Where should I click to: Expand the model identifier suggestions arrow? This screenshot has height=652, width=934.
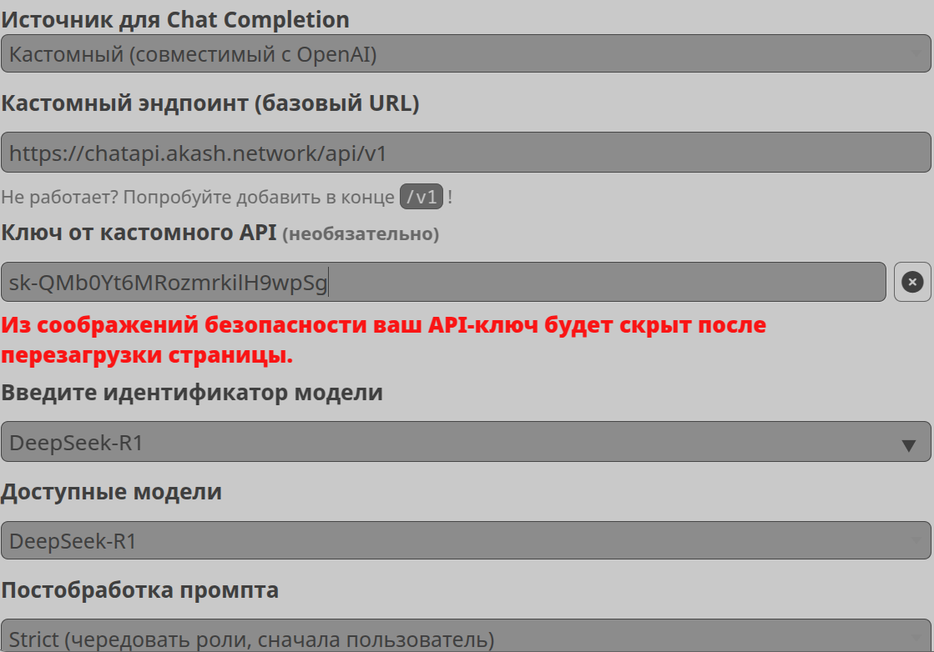(908, 445)
